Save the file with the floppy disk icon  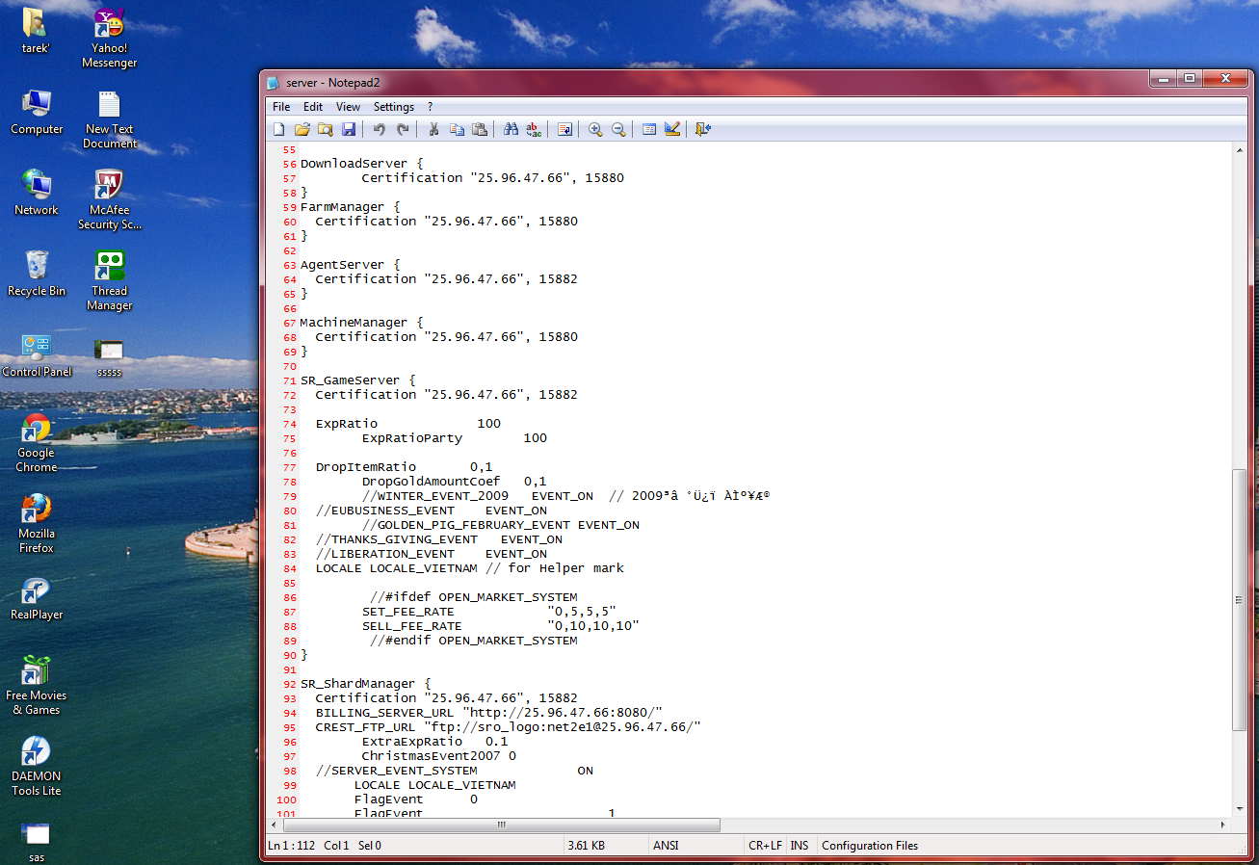349,129
